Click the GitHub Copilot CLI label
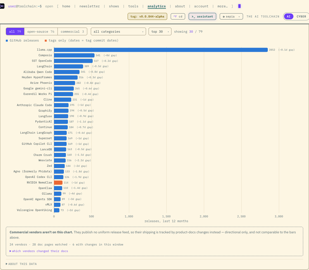This screenshot has height=270, width=309. 37,144
